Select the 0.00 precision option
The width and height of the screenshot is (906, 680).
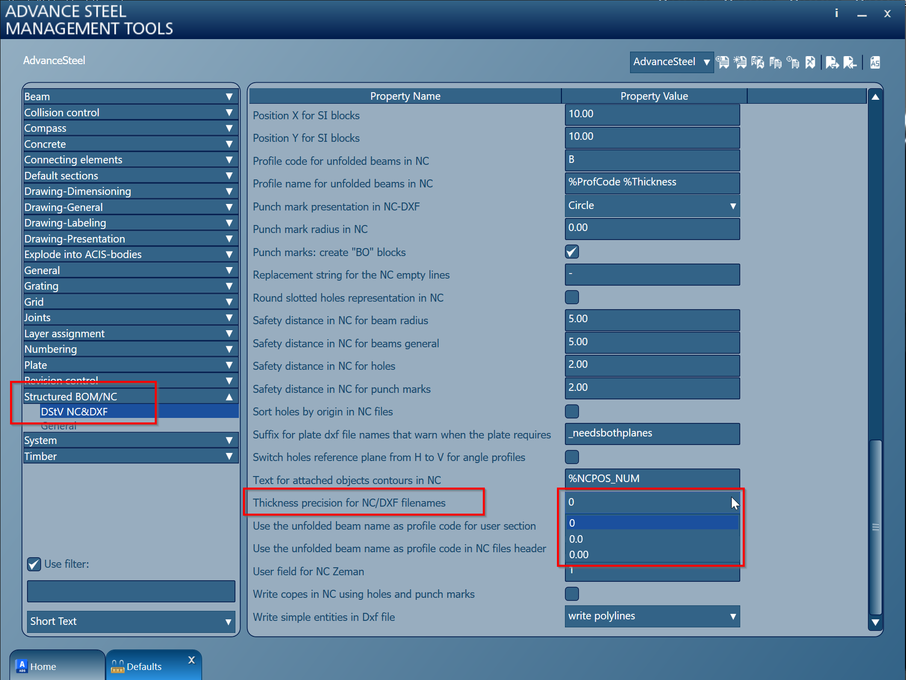pyautogui.click(x=652, y=555)
